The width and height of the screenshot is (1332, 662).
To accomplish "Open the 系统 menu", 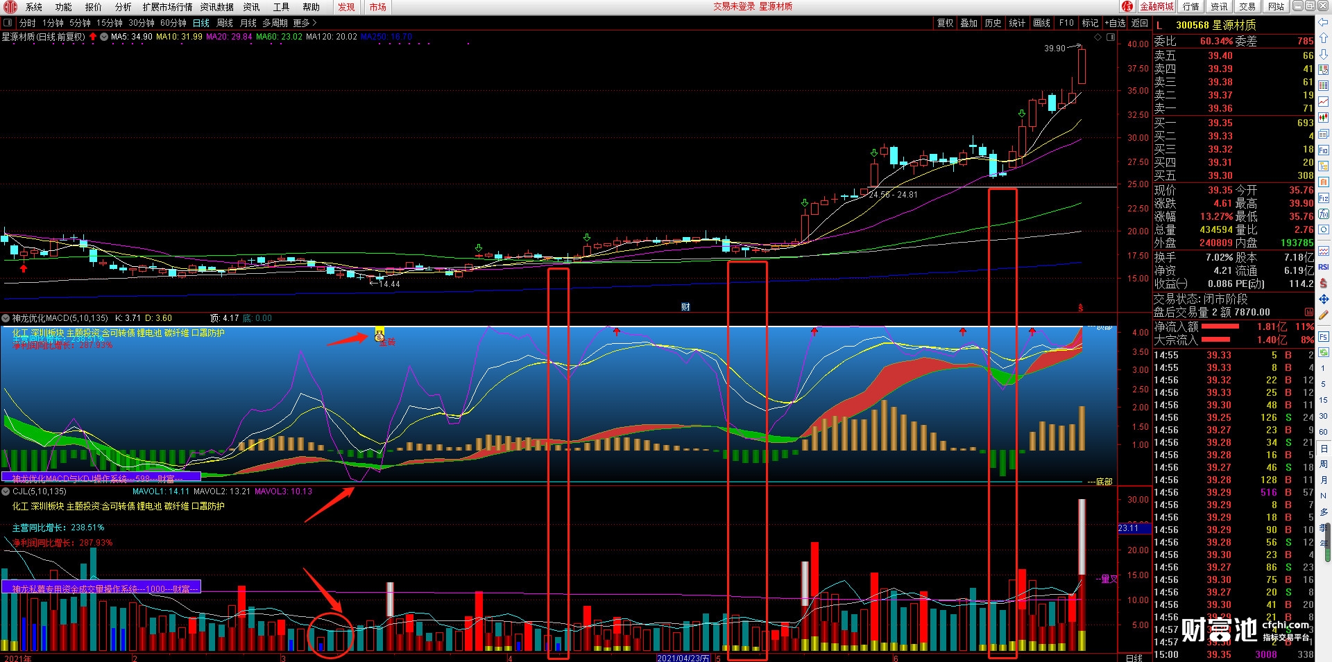I will tap(34, 7).
